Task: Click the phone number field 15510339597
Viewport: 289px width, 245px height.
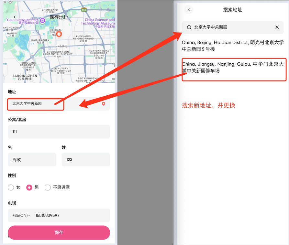Action: [71, 216]
